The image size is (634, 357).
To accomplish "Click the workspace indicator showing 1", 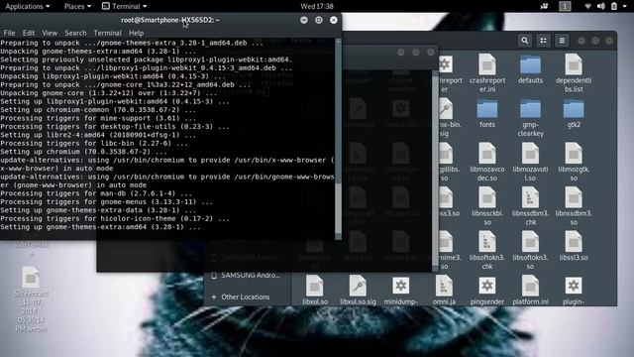I will coord(565,6).
